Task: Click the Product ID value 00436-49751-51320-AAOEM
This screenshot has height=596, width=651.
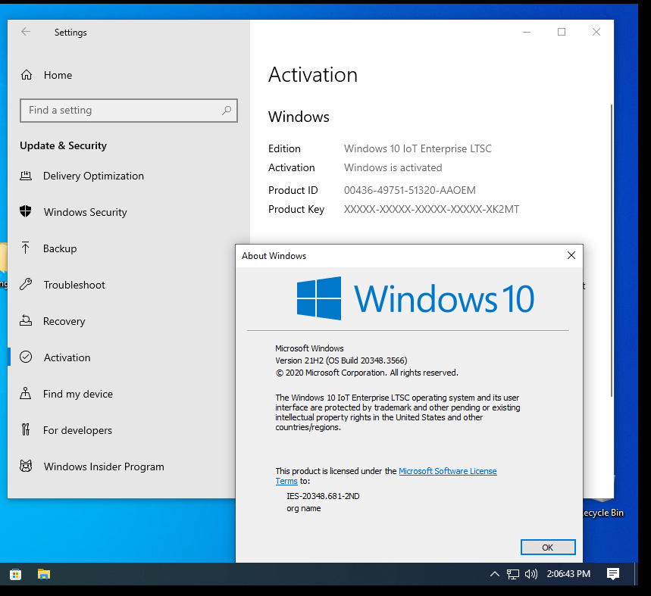Action: click(x=410, y=190)
